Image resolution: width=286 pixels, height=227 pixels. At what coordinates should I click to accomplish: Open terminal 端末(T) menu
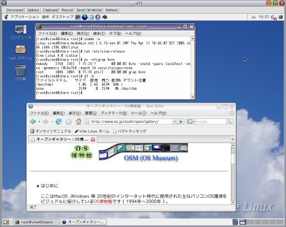pos(99,34)
